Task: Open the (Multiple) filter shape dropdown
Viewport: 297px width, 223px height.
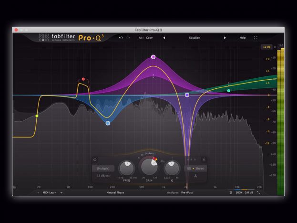Action: [103, 168]
